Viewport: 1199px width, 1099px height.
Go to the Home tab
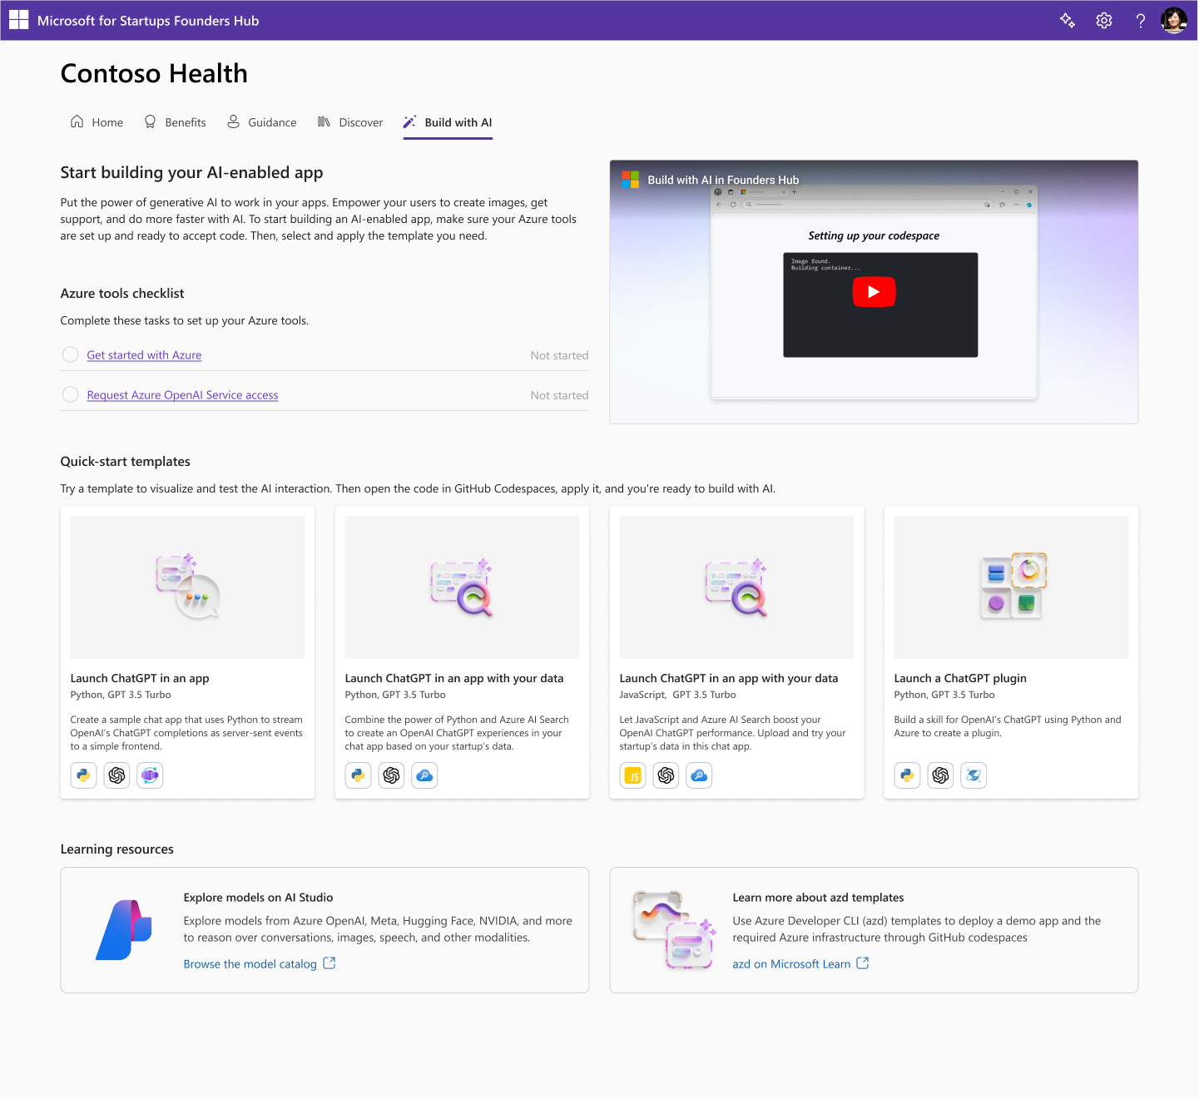tap(97, 122)
